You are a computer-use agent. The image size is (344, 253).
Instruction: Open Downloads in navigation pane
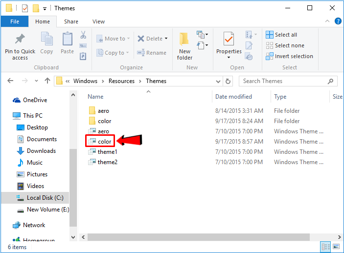(36, 151)
